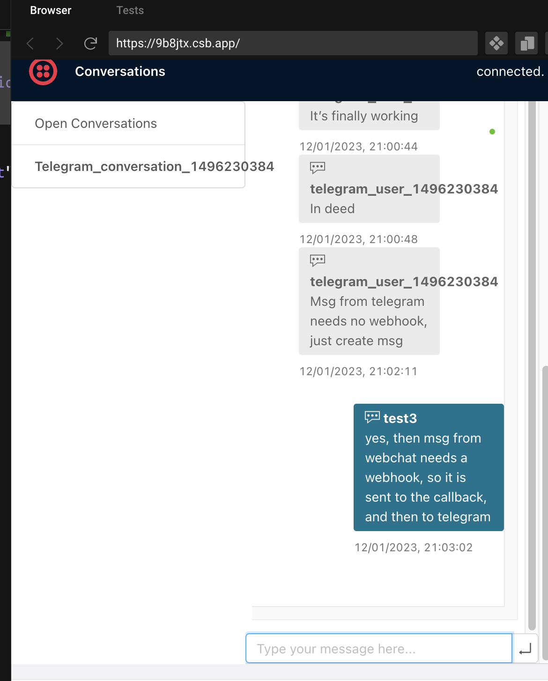Click the overlapping squares icon in the toolbar
The height and width of the screenshot is (681, 548).
tap(526, 44)
